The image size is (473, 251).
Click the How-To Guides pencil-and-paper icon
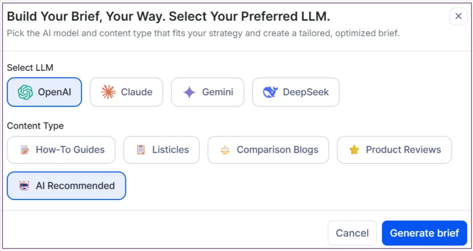[x=25, y=150]
